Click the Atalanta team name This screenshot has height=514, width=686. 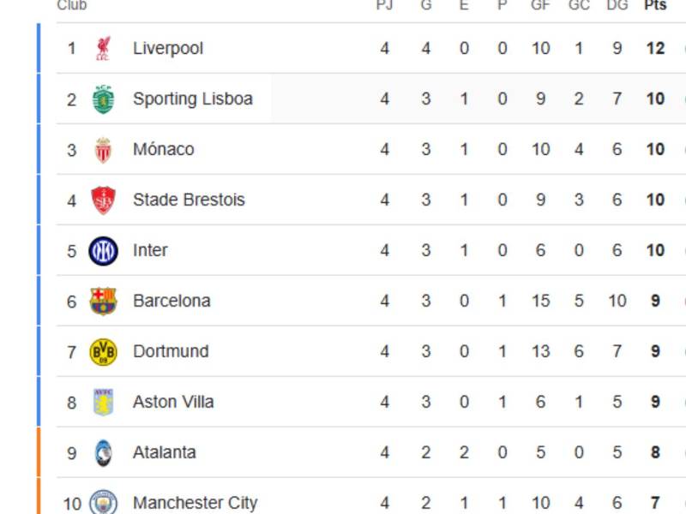(x=164, y=452)
